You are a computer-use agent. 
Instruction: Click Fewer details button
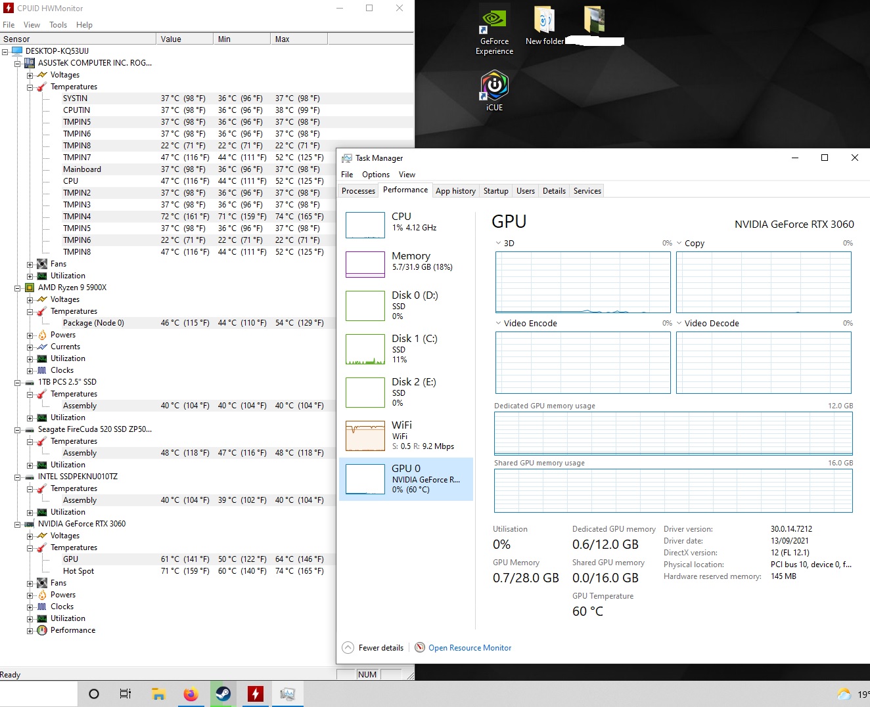pos(373,648)
